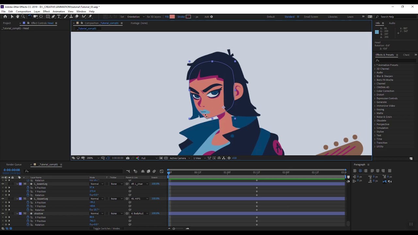Open Show Channel color management icon
Screen dimensions: 418x235
coord(137,158)
